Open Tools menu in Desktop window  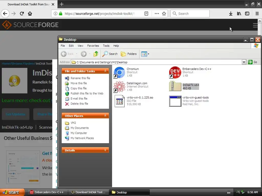(x=106, y=46)
